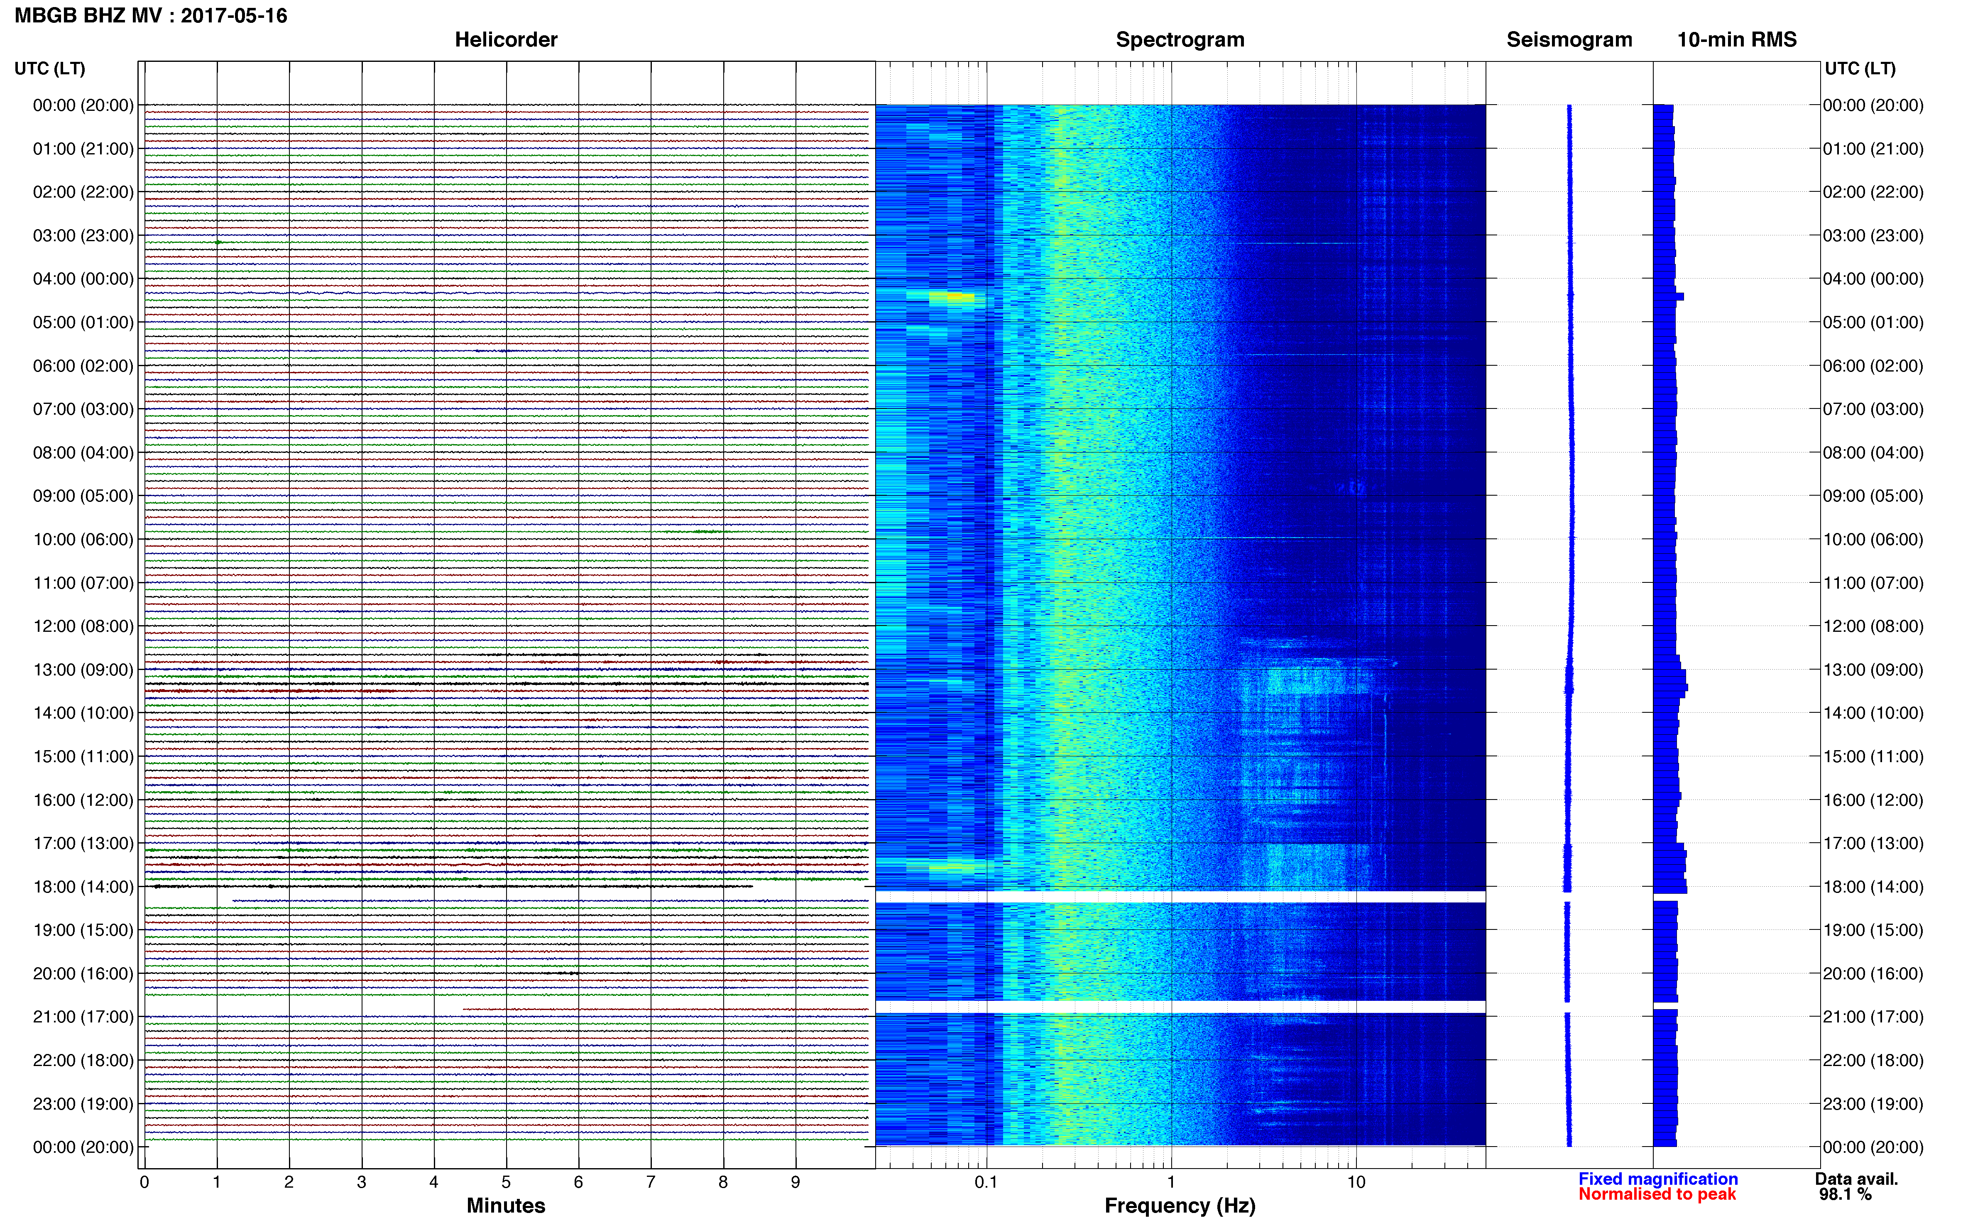Click right-axis time label '01:00 (21:00)'
The height and width of the screenshot is (1230, 1968).
pyautogui.click(x=1873, y=149)
